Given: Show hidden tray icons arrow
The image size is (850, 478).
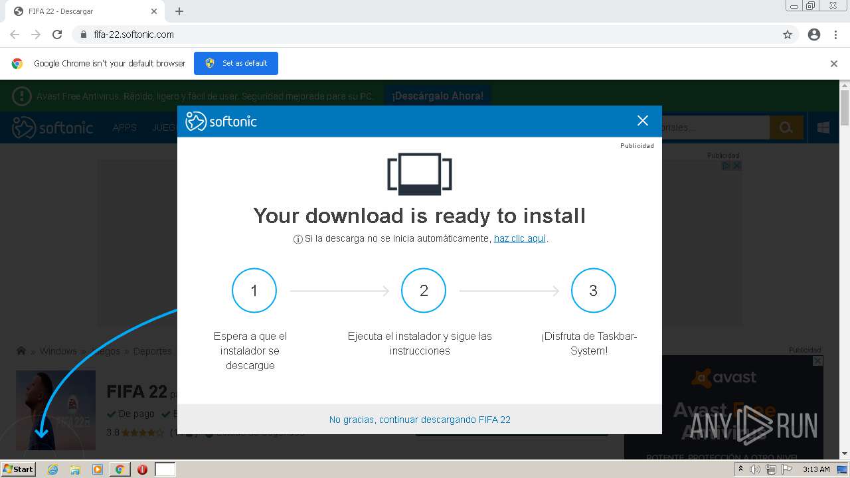Looking at the screenshot, I should coord(740,469).
